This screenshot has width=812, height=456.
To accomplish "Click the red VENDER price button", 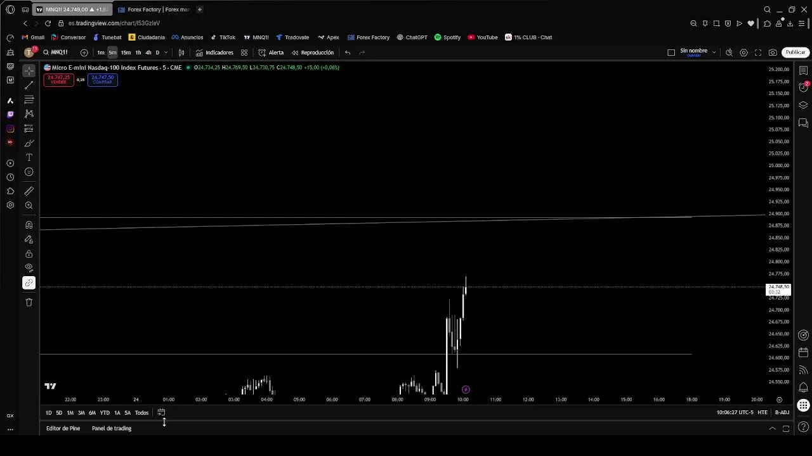I will click(x=58, y=79).
